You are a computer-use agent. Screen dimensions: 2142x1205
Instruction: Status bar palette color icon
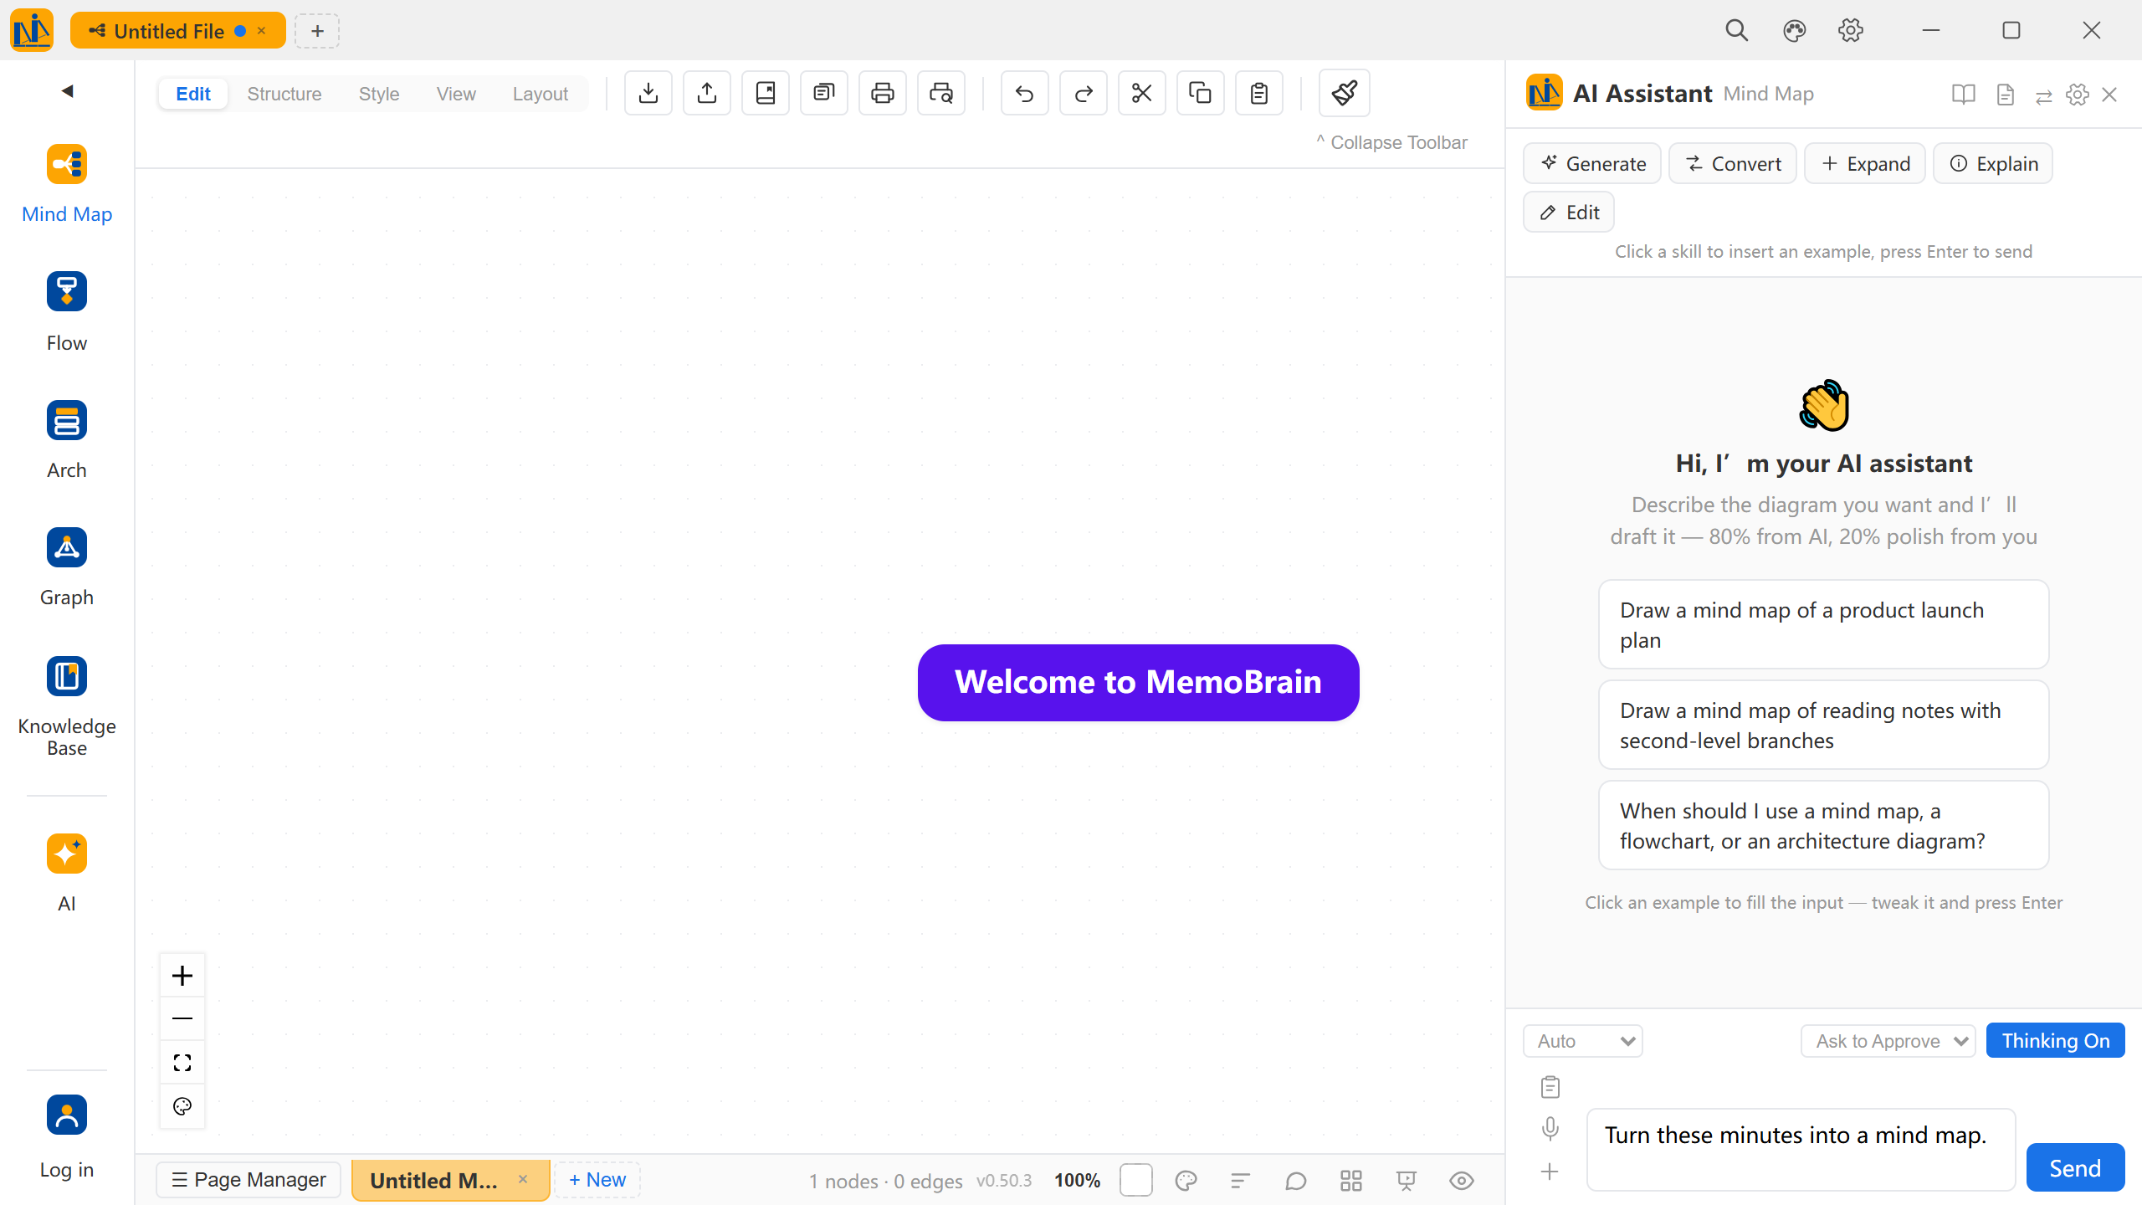(x=1186, y=1181)
